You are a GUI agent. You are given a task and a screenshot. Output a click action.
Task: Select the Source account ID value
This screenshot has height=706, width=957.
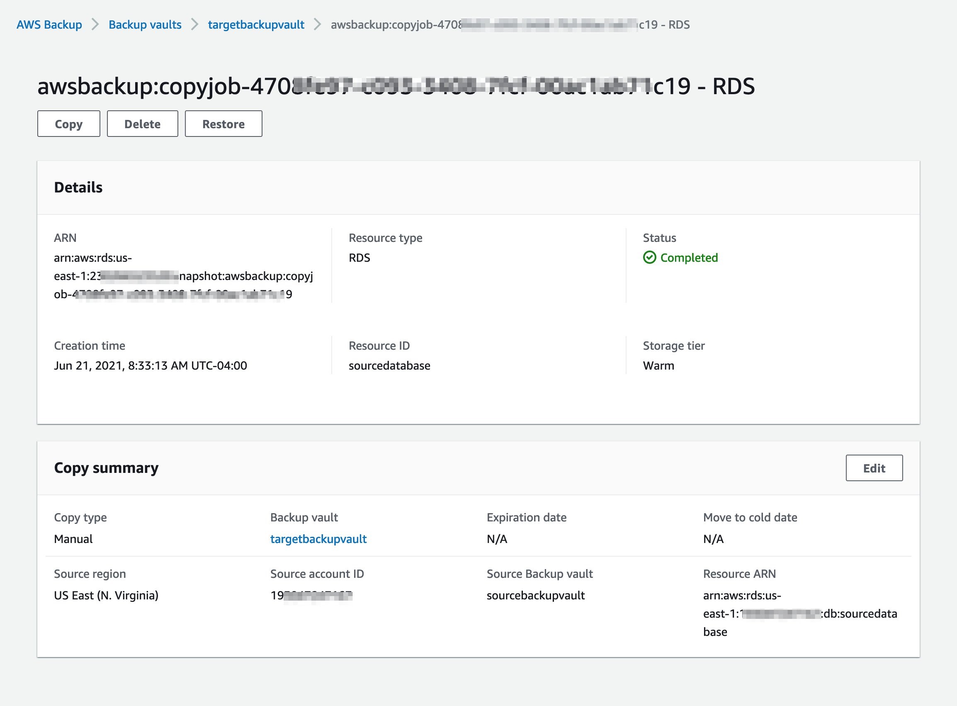tap(311, 595)
